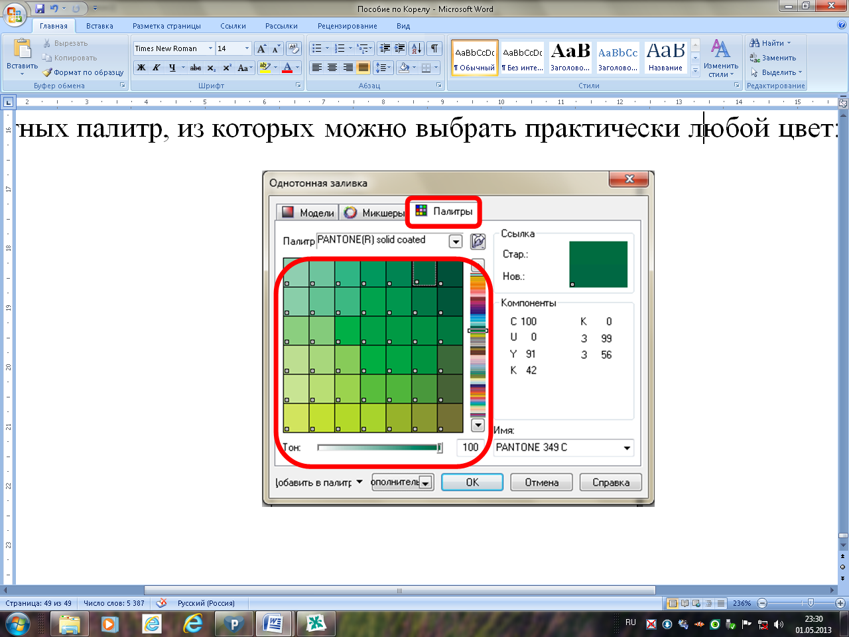Viewport: 849px width, 637px height.
Task: Switch to the Вид ribbon tab
Action: coord(403,26)
